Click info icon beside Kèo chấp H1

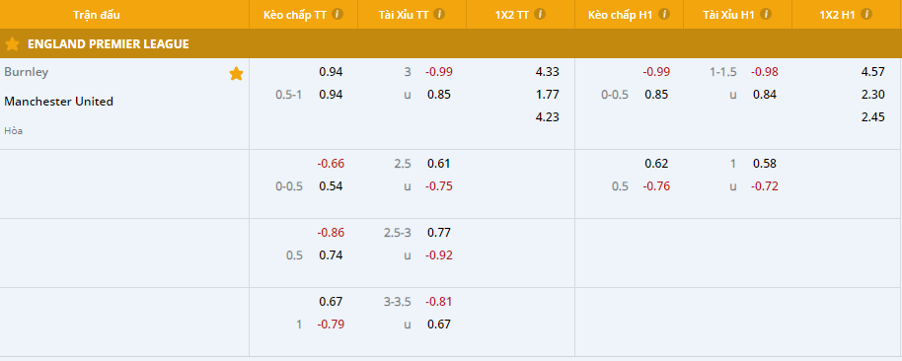click(664, 15)
